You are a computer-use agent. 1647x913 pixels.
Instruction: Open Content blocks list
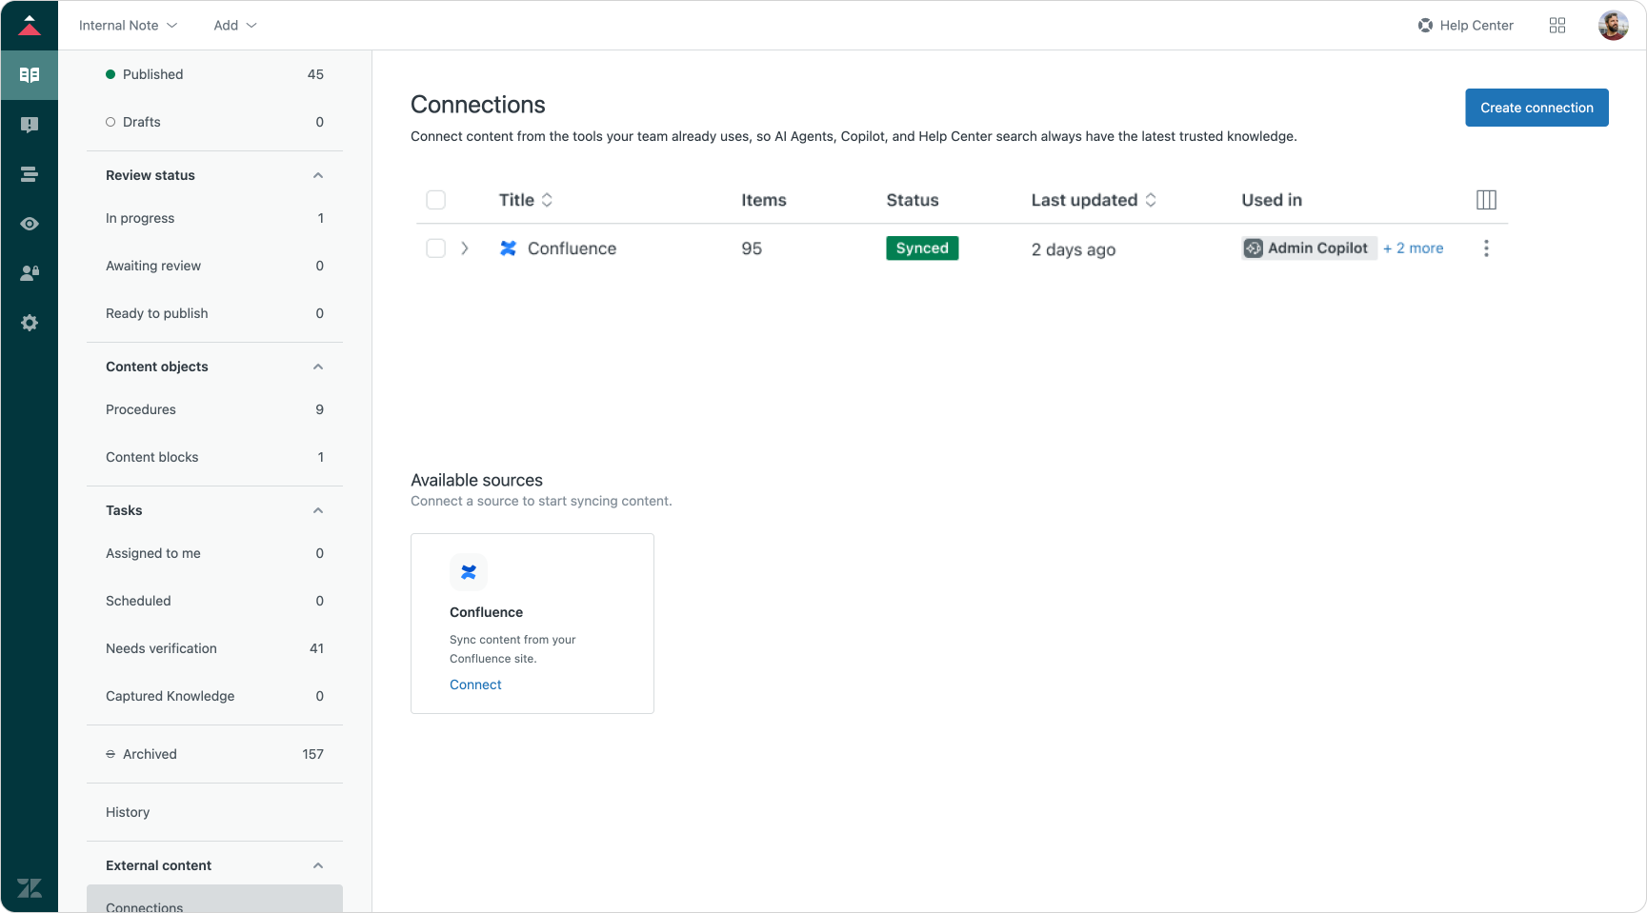click(x=214, y=457)
